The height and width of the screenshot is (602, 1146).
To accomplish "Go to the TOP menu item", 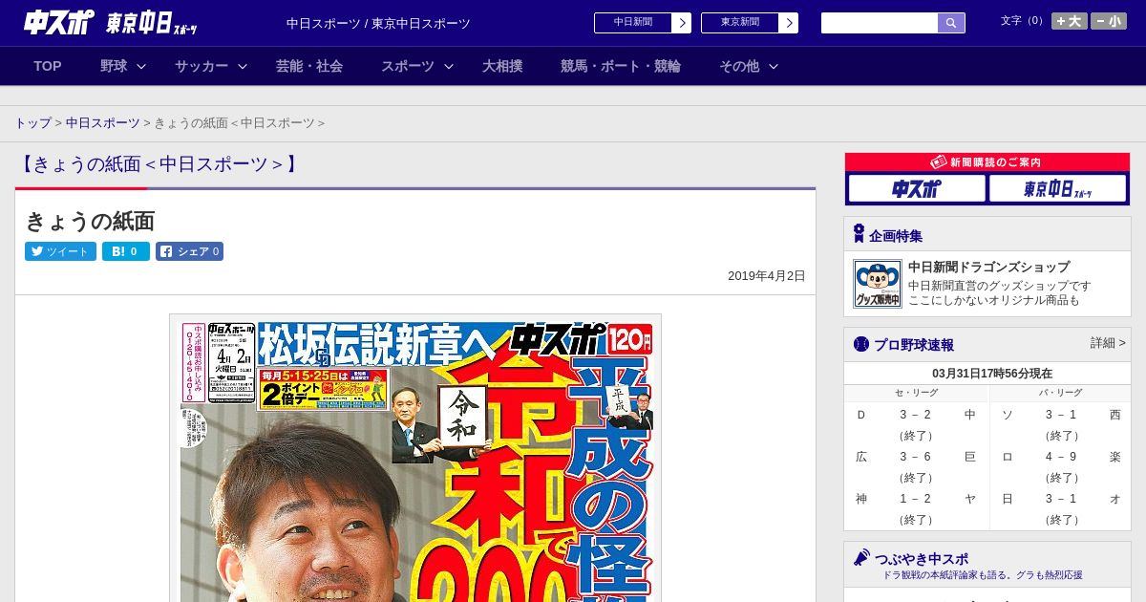I will click(x=48, y=66).
